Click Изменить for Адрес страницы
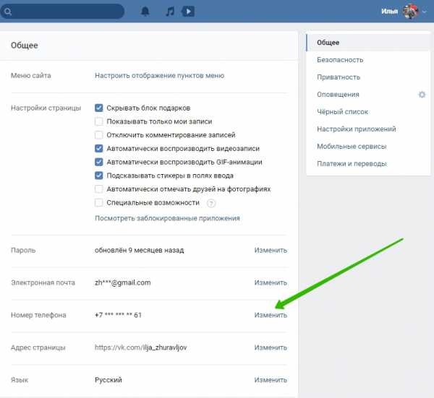Screen dimensions: 434x398 point(271,347)
